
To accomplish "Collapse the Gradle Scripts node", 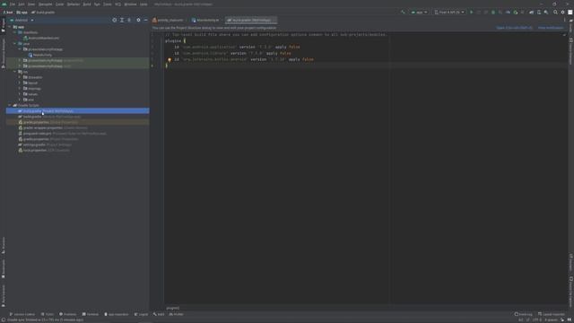I will 10,105.
